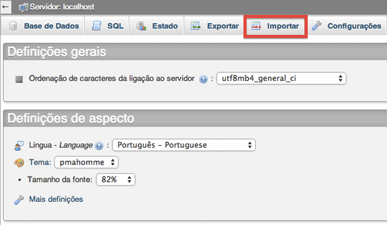Click the server computer icon beside localhost
Viewport: 387px width, 225px height.
tap(24, 7)
